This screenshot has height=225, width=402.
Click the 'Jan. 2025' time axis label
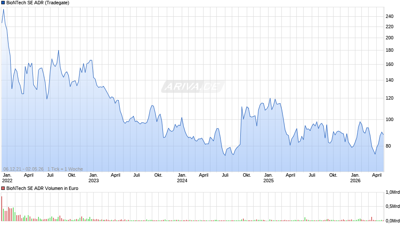[269, 178]
